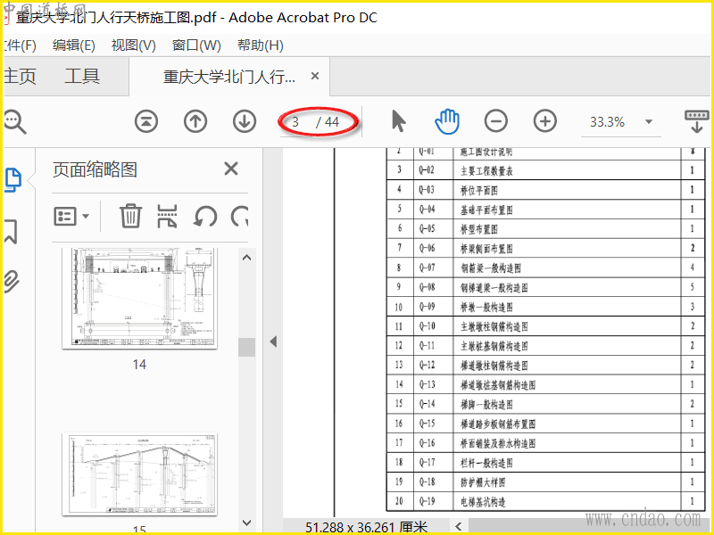
Task: Click the 33.3% zoom value field
Action: pyautogui.click(x=608, y=122)
